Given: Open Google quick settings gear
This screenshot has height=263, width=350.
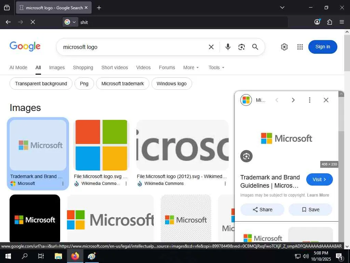Looking at the screenshot, I should click(284, 47).
